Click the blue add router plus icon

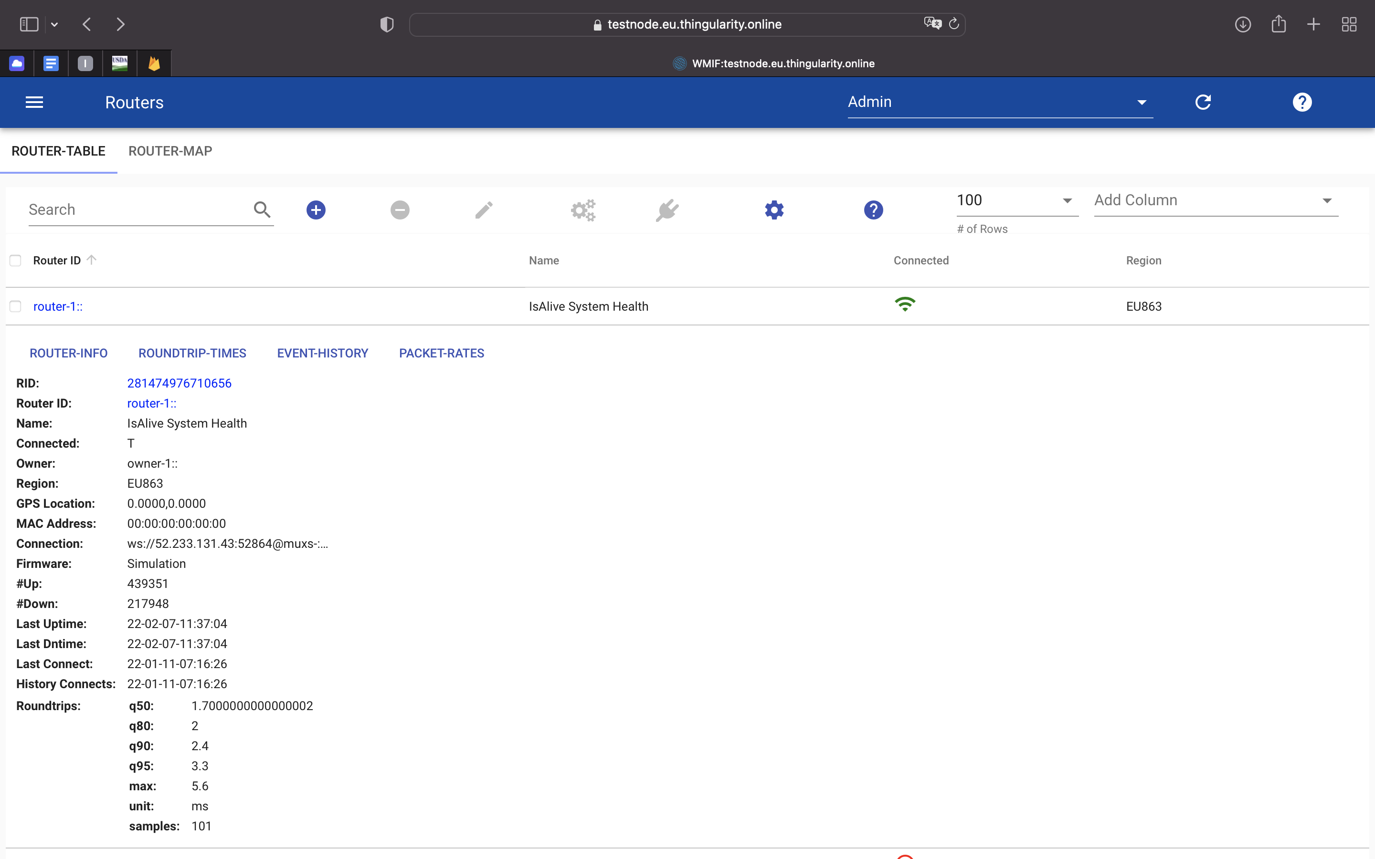(316, 210)
